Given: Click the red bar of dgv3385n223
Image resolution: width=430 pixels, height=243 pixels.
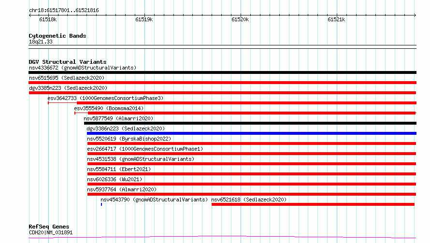Looking at the screenshot, I should pyautogui.click(x=222, y=93).
